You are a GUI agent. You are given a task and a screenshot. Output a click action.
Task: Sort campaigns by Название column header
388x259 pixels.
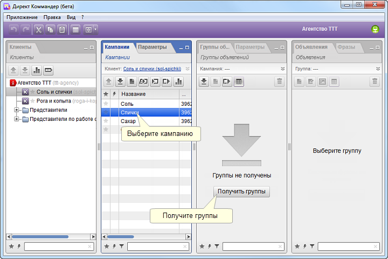pos(149,94)
